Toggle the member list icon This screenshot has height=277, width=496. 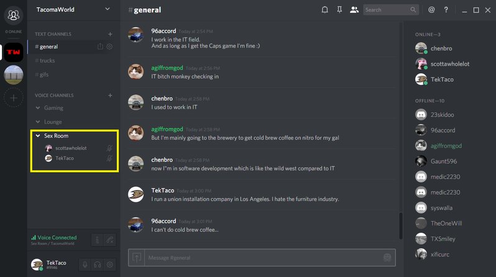tap(354, 10)
